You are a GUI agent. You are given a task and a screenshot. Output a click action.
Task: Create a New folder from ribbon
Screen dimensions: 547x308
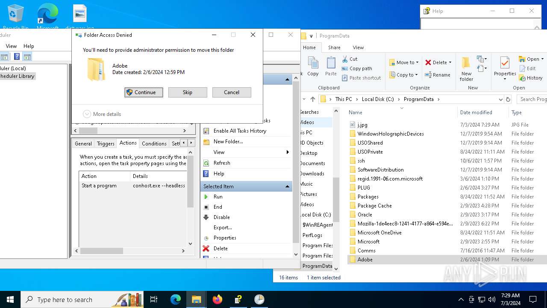pyautogui.click(x=466, y=69)
